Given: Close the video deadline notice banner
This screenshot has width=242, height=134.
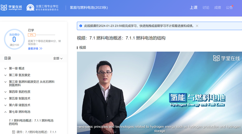Looking at the screenshot, I should (197, 26).
